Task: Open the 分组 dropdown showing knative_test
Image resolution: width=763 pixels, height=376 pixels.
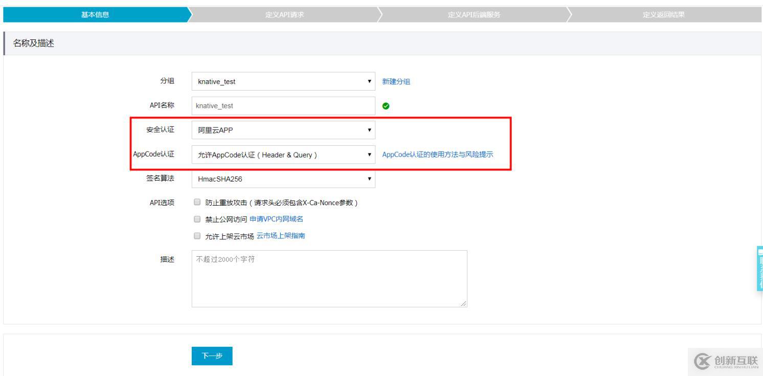Action: pos(283,81)
